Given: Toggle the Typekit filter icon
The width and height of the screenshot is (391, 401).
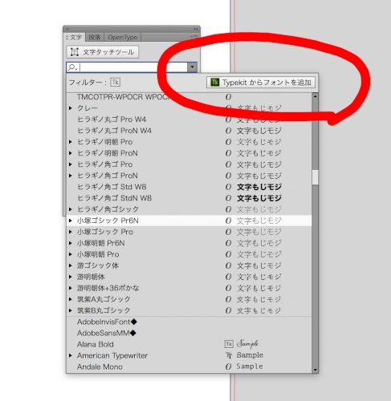Looking at the screenshot, I should [116, 82].
